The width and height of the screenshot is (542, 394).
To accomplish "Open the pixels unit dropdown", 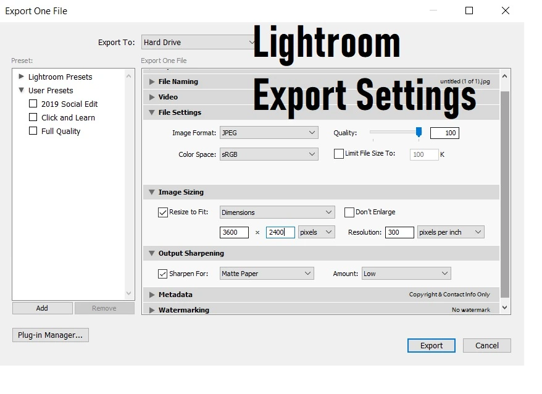I will tap(316, 232).
